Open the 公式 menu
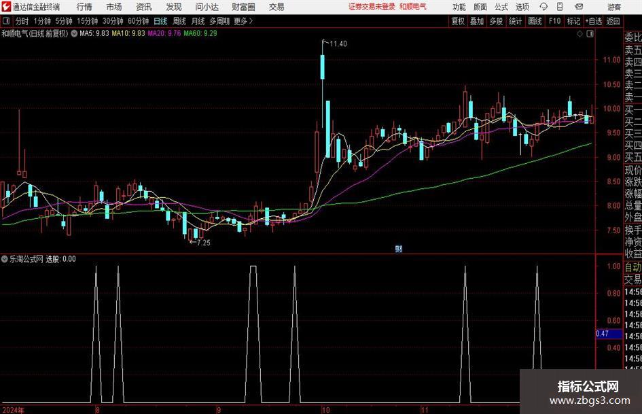The image size is (642, 414). coord(501,7)
